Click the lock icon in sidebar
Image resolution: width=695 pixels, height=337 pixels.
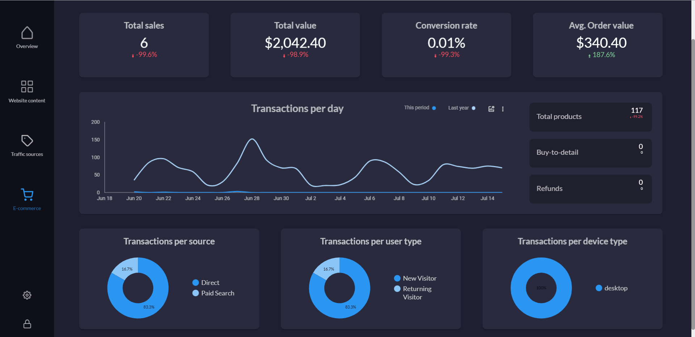[x=27, y=324]
